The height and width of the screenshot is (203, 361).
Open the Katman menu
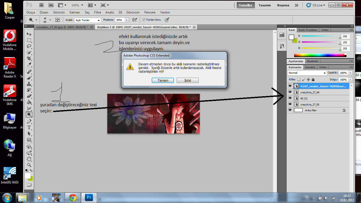pyautogui.click(x=75, y=12)
